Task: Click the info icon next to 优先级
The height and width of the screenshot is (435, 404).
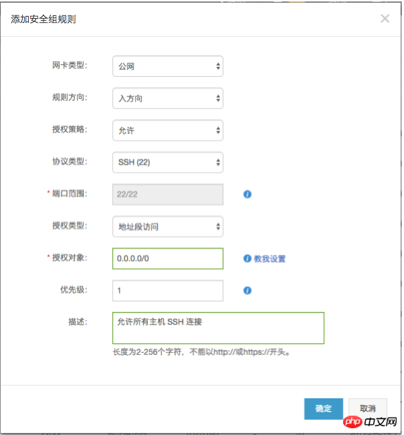Action: point(247,291)
